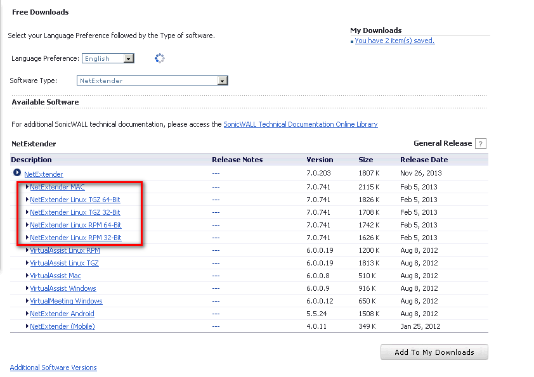This screenshot has width=534, height=377.
Task: Expand the NetExtender Android row triangle
Action: [27, 314]
